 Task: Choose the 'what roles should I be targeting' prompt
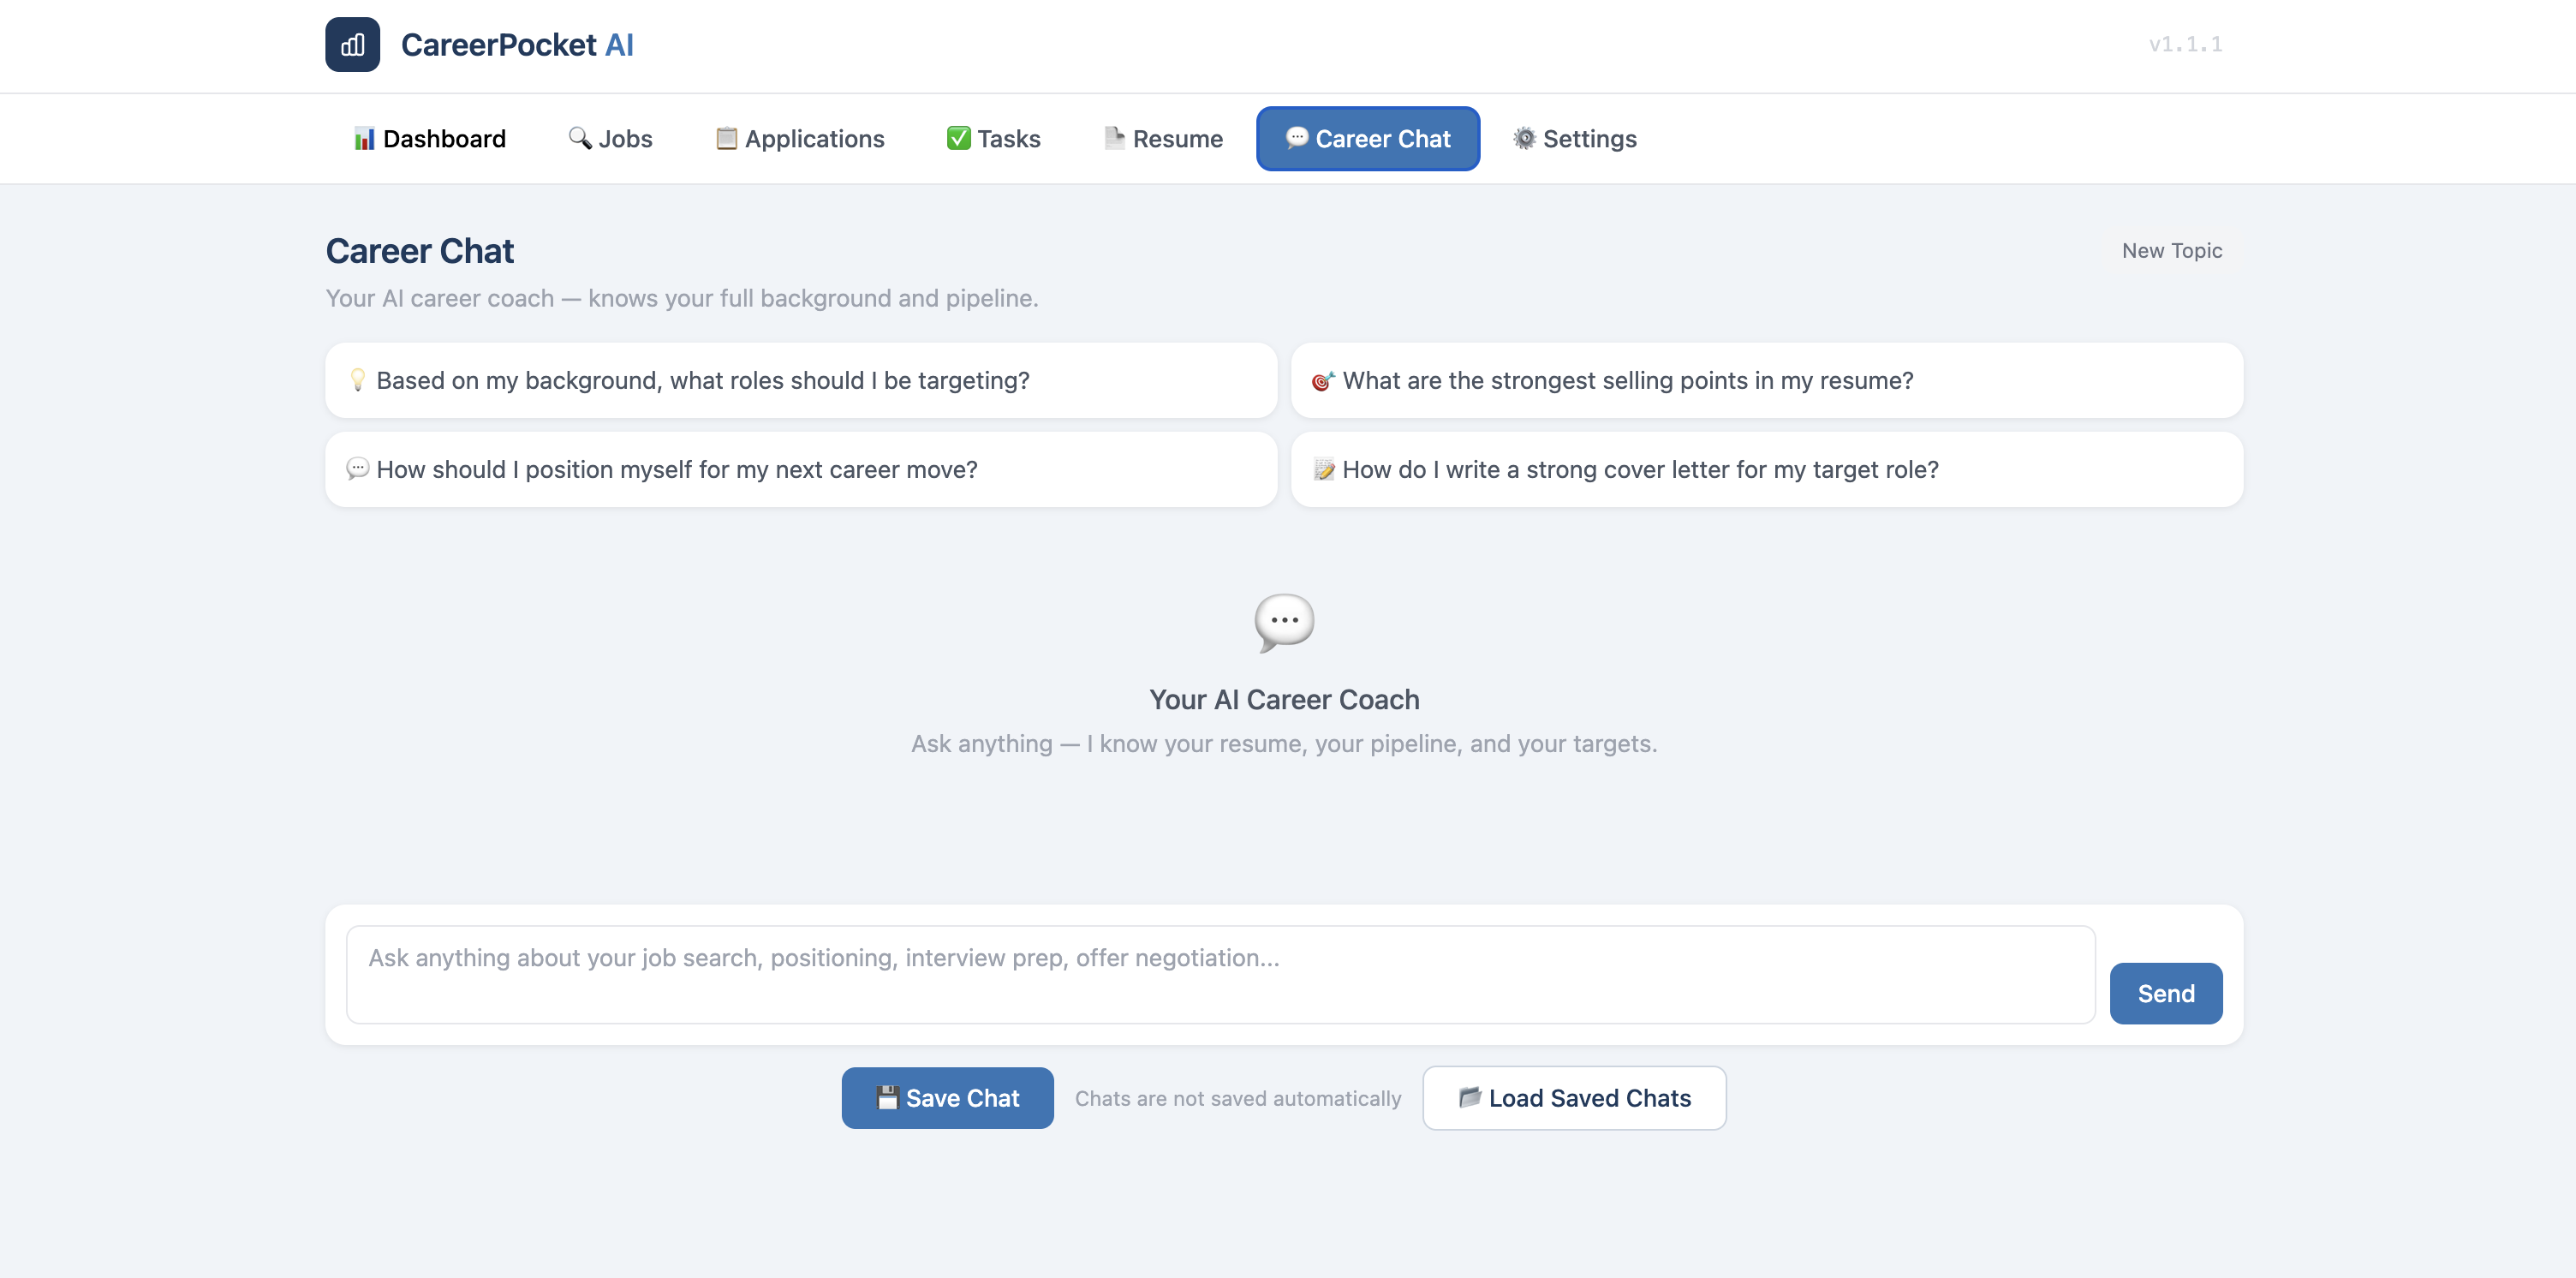tap(801, 381)
